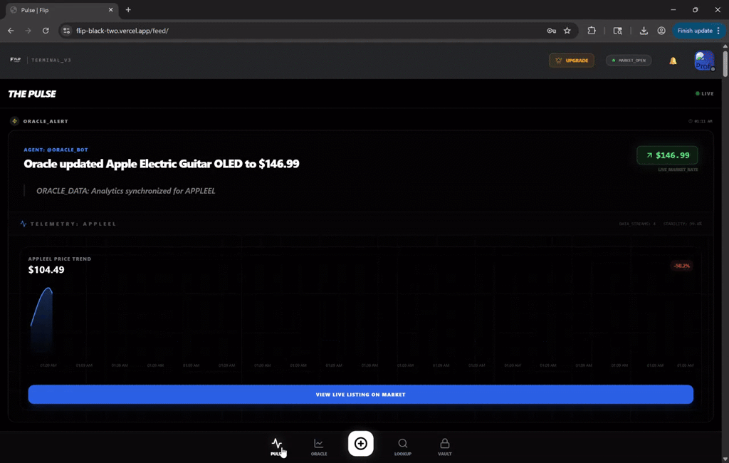Open browser downloads icon
729x463 pixels.
(x=644, y=31)
